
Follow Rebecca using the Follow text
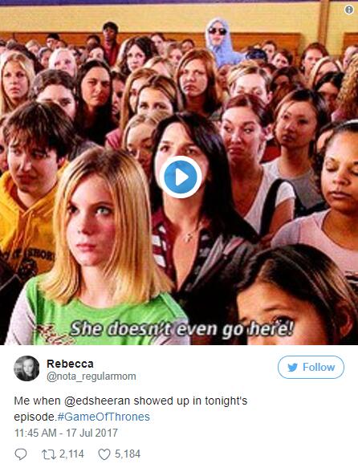(x=319, y=367)
